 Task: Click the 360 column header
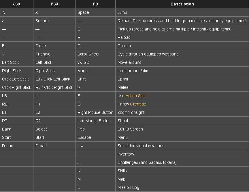point(16,4)
